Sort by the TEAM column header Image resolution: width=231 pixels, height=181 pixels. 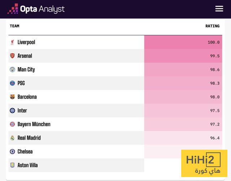pos(14,26)
